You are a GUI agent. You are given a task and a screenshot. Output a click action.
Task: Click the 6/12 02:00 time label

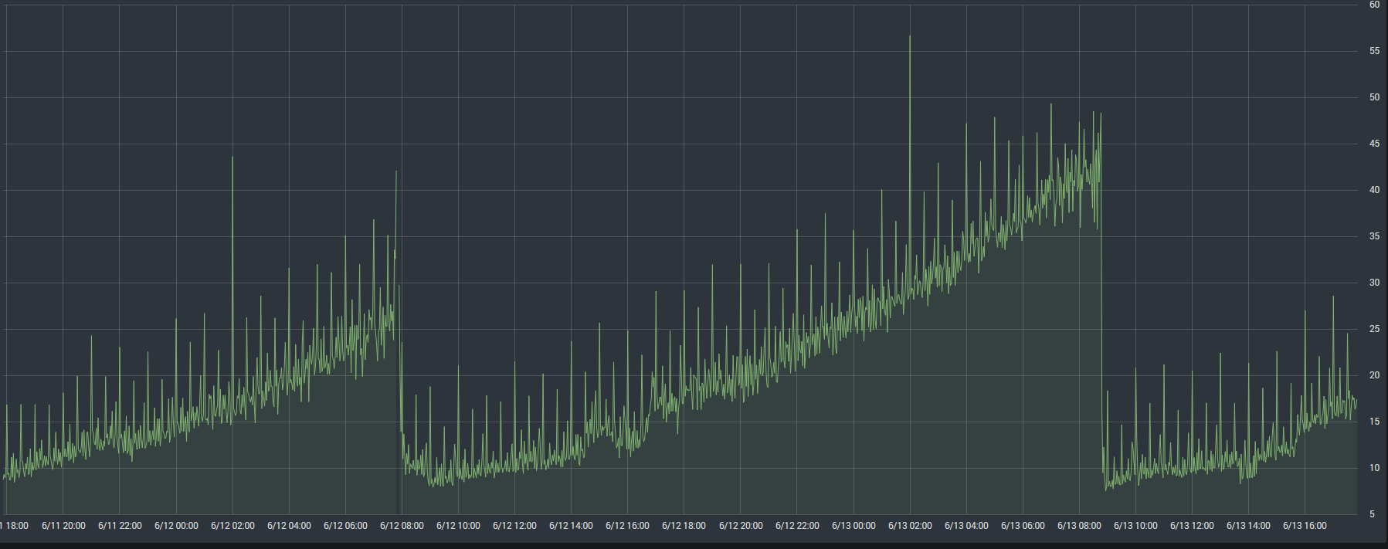click(232, 526)
